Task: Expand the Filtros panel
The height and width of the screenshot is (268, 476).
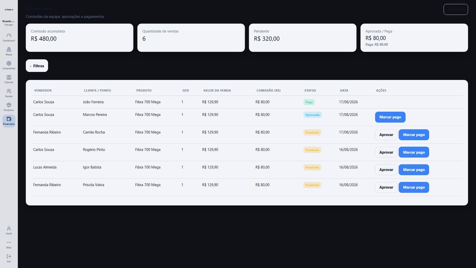Action: tap(37, 66)
